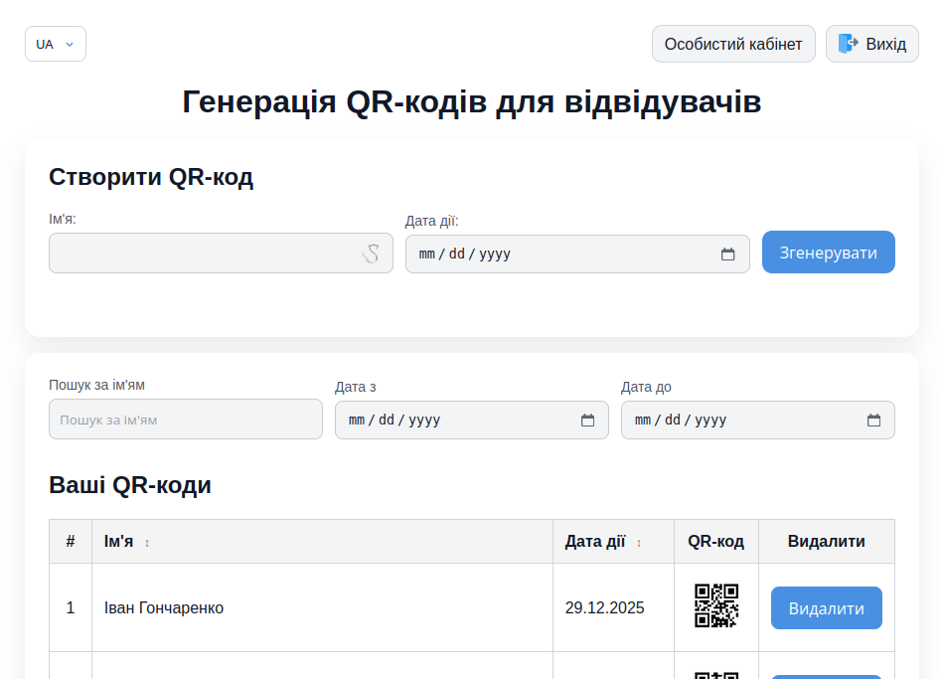This screenshot has width=942, height=679.
Task: Click the Видалити column header
Action: [826, 542]
